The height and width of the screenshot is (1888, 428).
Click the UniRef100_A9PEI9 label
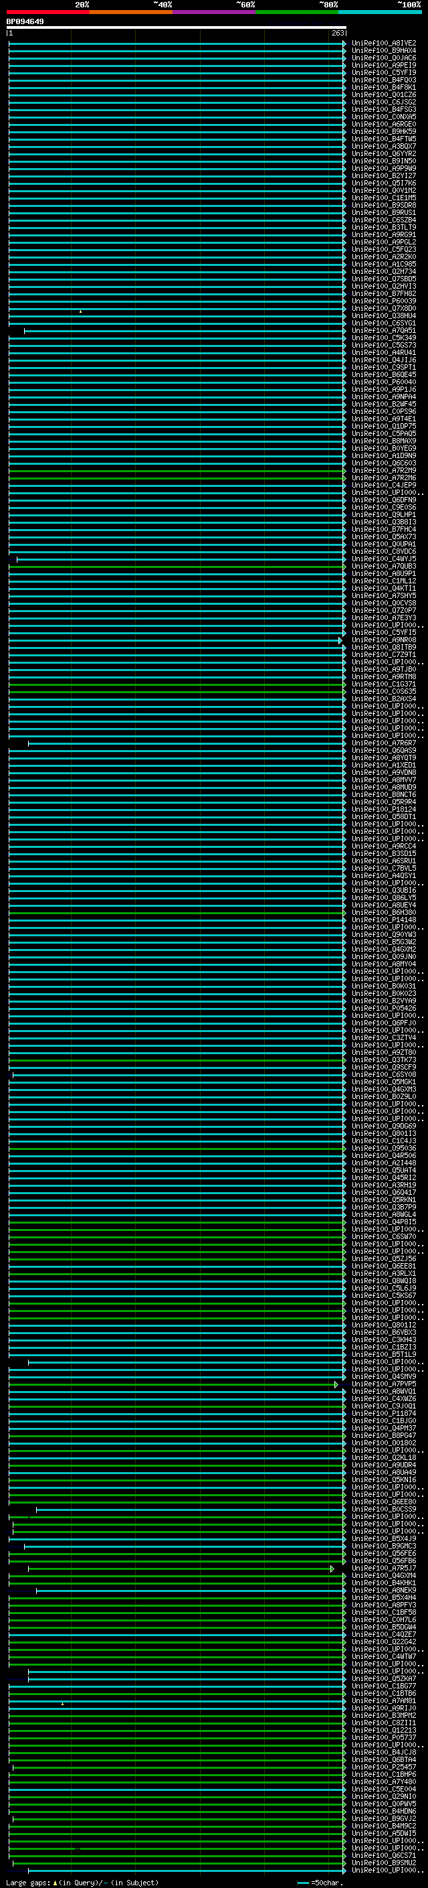point(383,65)
